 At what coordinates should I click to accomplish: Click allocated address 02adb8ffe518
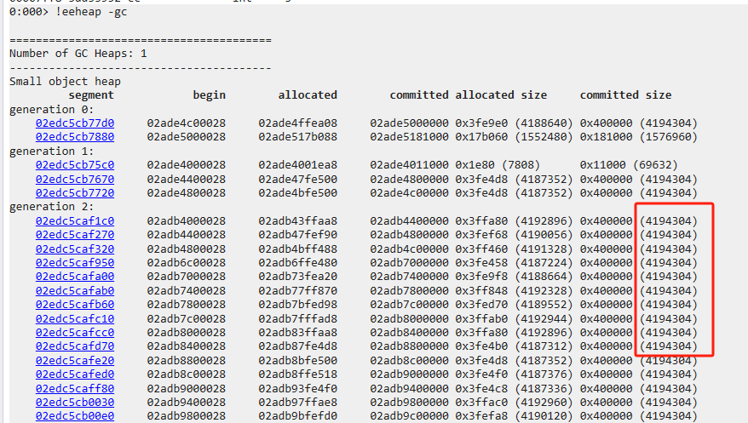(297, 374)
